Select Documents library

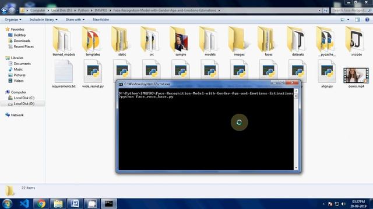(22, 63)
